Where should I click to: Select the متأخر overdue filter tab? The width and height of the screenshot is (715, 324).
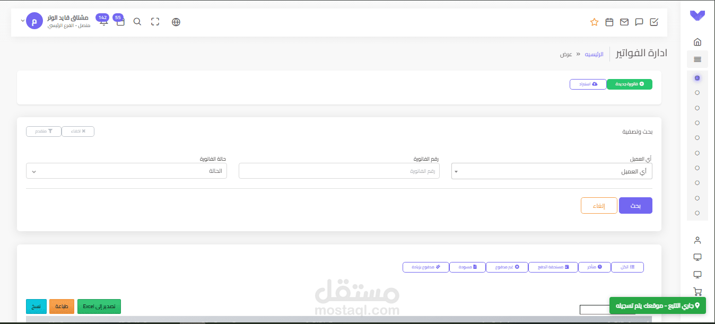click(x=595, y=267)
